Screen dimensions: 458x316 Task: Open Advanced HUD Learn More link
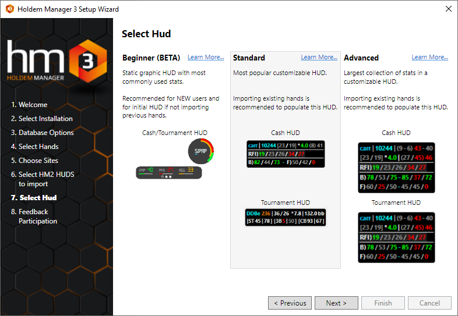pos(429,57)
